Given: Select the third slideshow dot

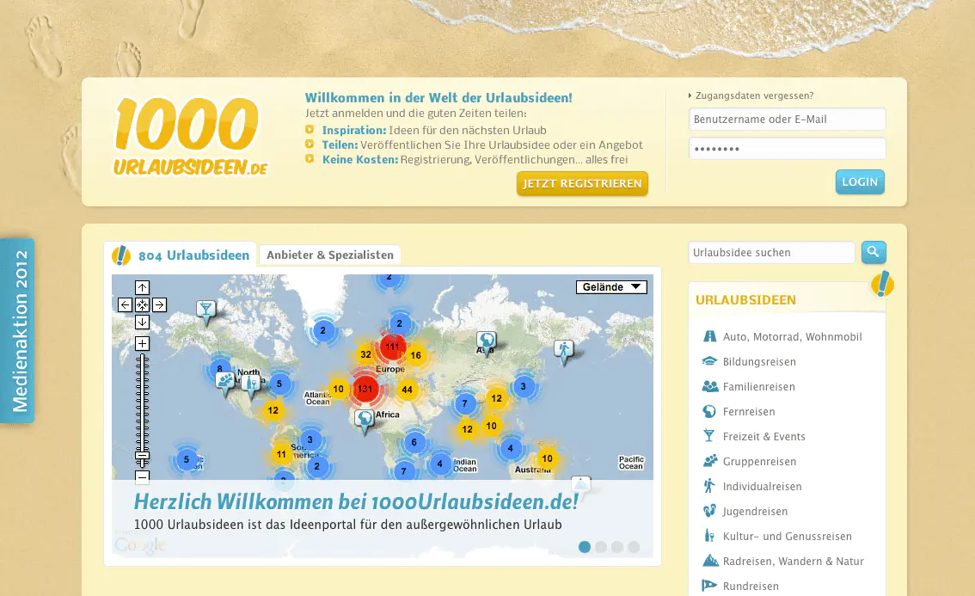Looking at the screenshot, I should click(616, 547).
